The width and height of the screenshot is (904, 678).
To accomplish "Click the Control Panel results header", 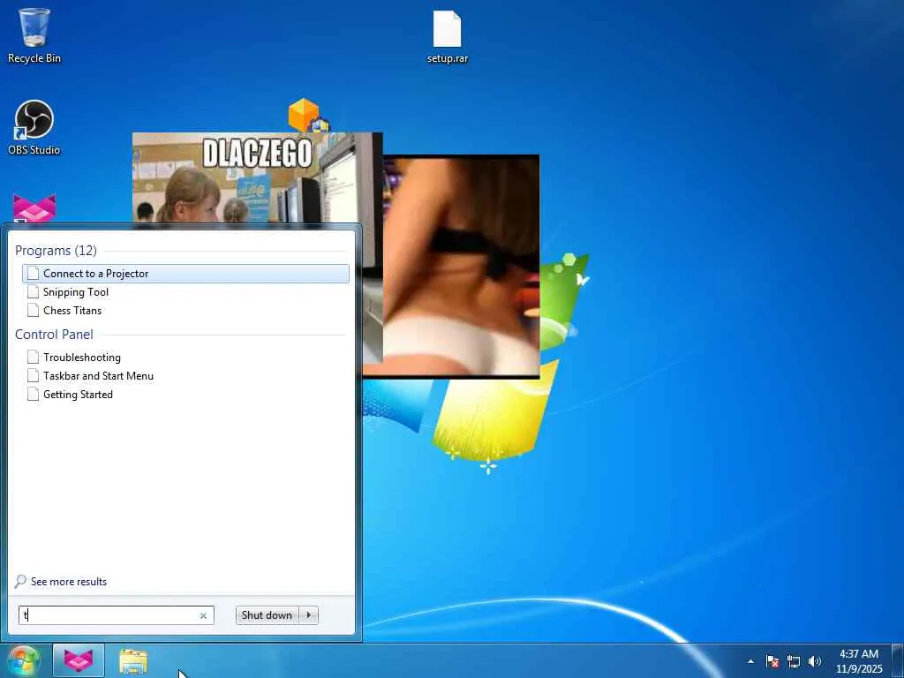I will (x=54, y=335).
